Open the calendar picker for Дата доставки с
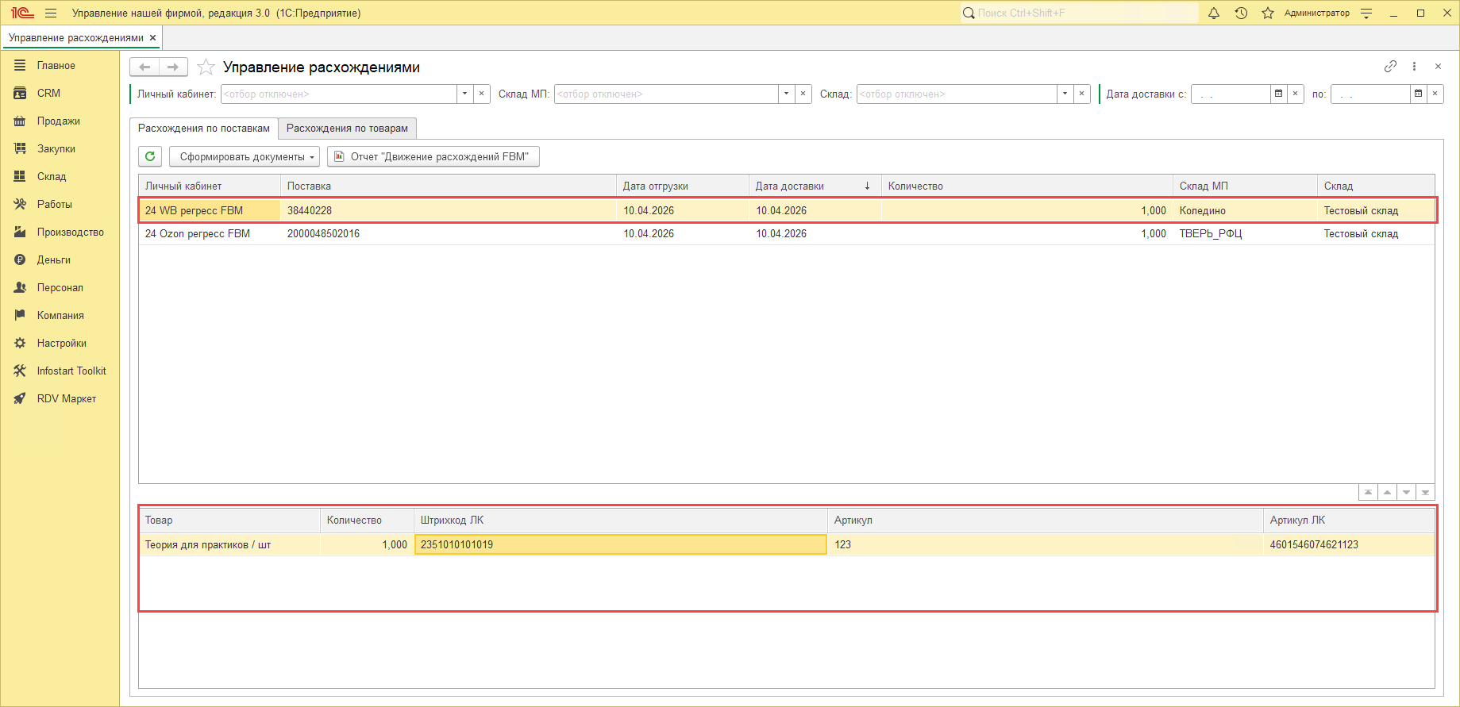 (1278, 94)
